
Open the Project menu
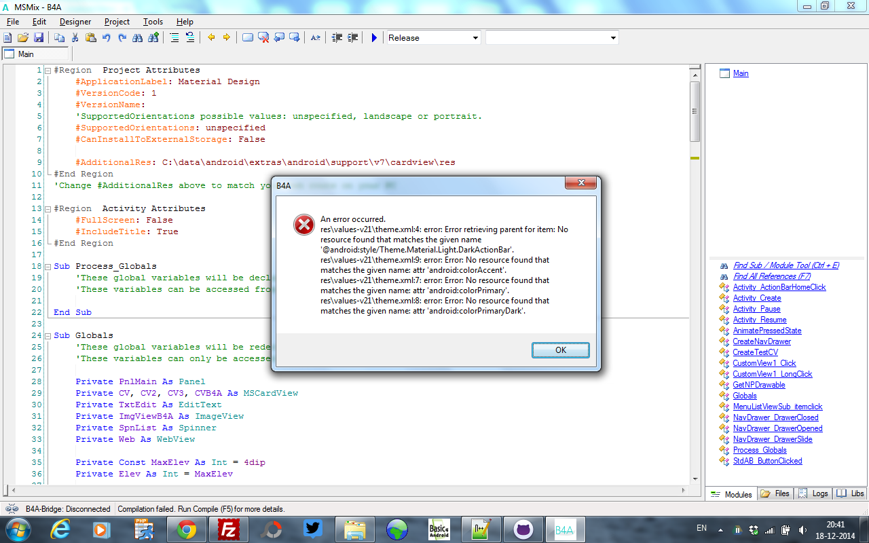coord(117,22)
